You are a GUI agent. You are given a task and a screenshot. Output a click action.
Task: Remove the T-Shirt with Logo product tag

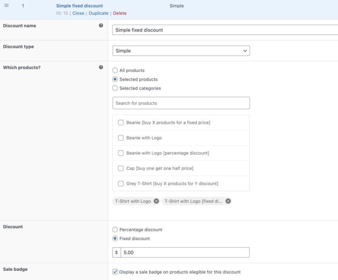[x=156, y=201]
